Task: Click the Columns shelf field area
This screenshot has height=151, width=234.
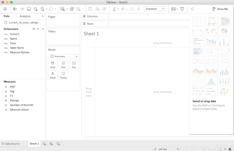Action: pyautogui.click(x=149, y=16)
